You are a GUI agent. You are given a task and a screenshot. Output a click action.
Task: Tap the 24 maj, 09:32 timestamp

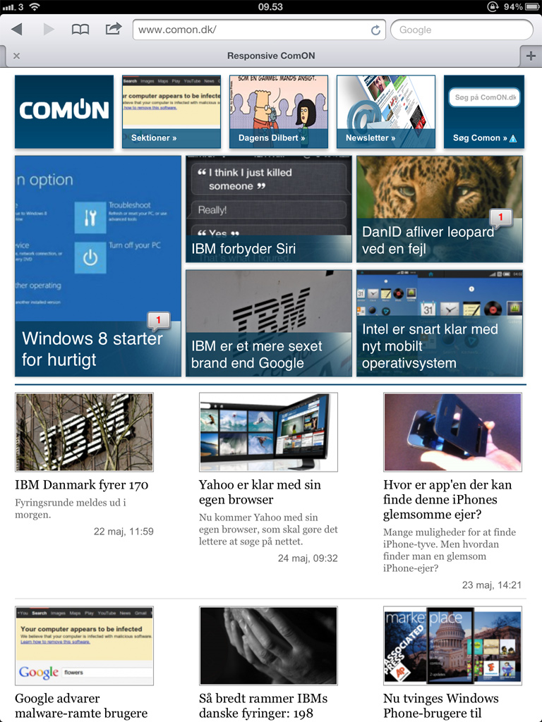pos(308,558)
